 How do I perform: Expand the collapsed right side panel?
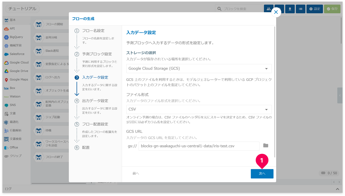340,95
